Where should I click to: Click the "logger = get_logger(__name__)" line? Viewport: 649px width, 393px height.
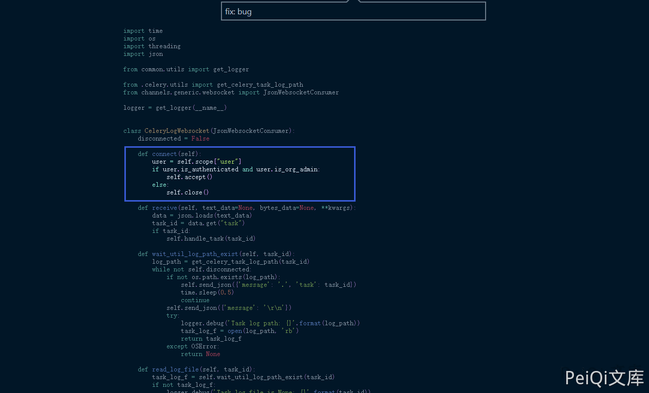pyautogui.click(x=175, y=108)
